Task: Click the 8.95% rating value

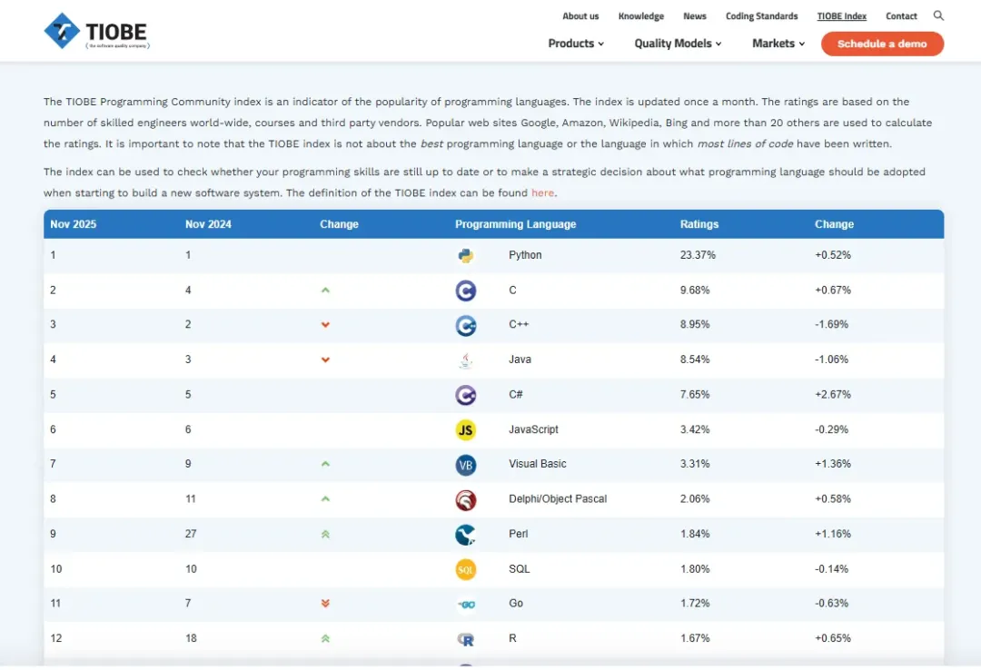Action: [695, 325]
